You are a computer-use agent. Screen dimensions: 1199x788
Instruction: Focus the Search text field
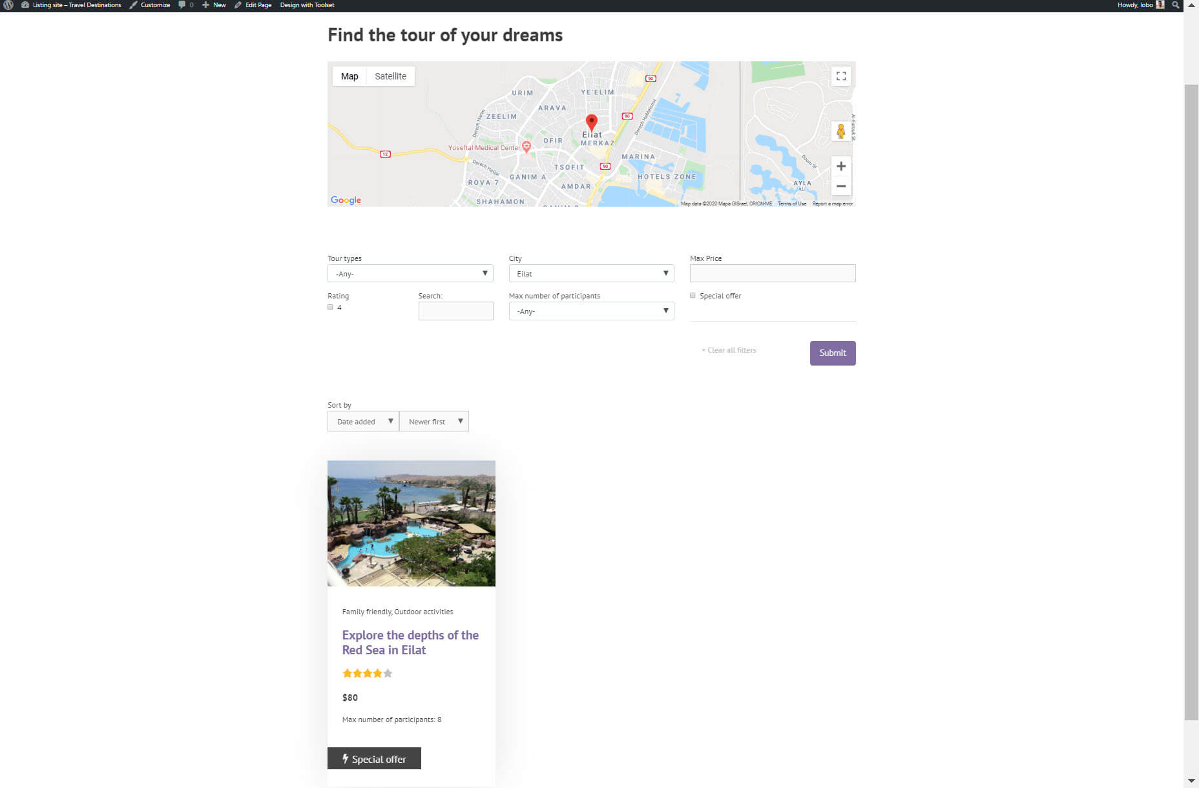455,311
